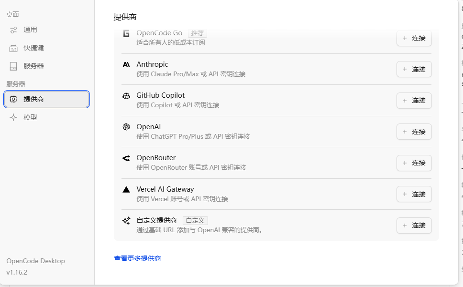Image resolution: width=463 pixels, height=287 pixels.
Task: Click the OpenCode Go title text
Action: click(x=159, y=33)
